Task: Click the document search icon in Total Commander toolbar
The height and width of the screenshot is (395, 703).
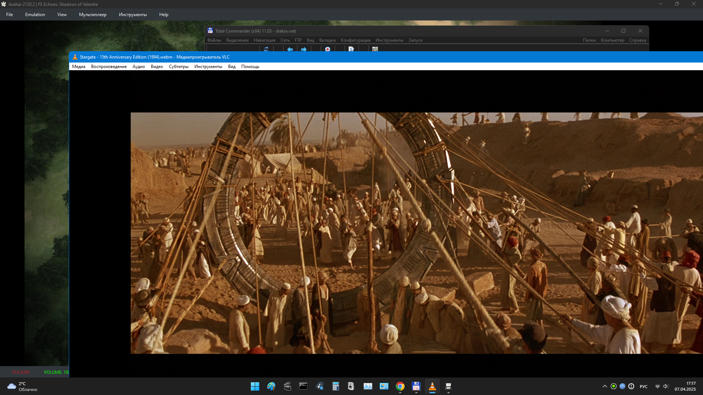Action: (x=351, y=49)
